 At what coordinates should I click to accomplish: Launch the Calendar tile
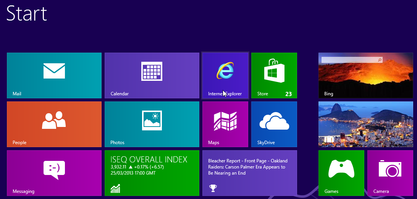pos(152,75)
